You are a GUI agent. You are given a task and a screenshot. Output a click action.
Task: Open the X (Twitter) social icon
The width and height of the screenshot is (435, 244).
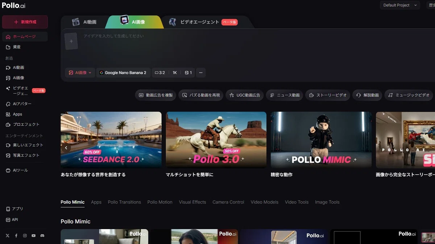(8, 236)
